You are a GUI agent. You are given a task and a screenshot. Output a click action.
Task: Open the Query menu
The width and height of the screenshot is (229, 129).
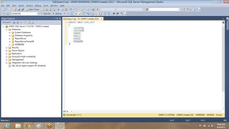tap(21, 6)
